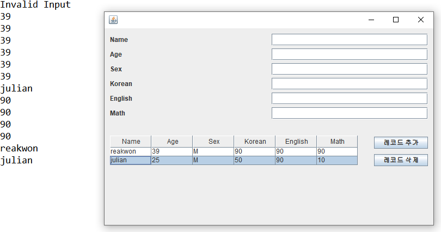
Task: Select the Korean column header in table
Action: pyautogui.click(x=255, y=142)
